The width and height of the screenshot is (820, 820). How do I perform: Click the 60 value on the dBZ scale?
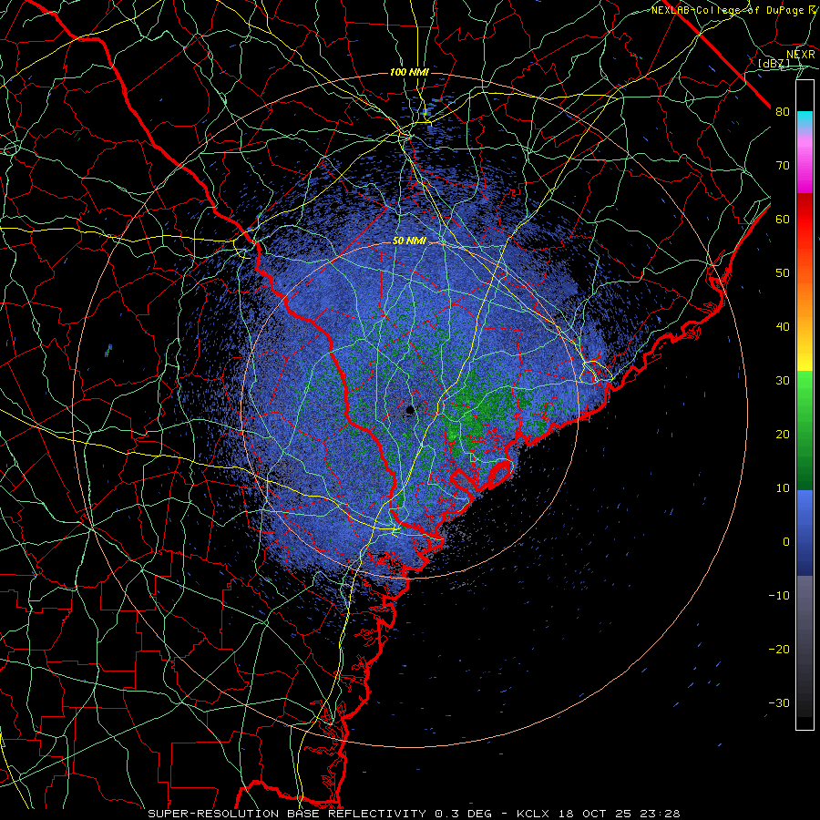point(783,219)
